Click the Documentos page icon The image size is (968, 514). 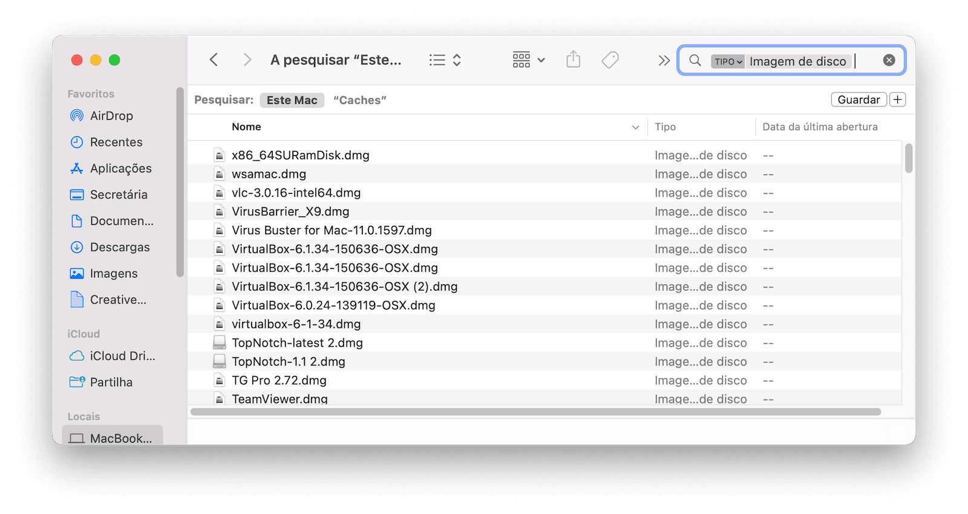(x=77, y=221)
